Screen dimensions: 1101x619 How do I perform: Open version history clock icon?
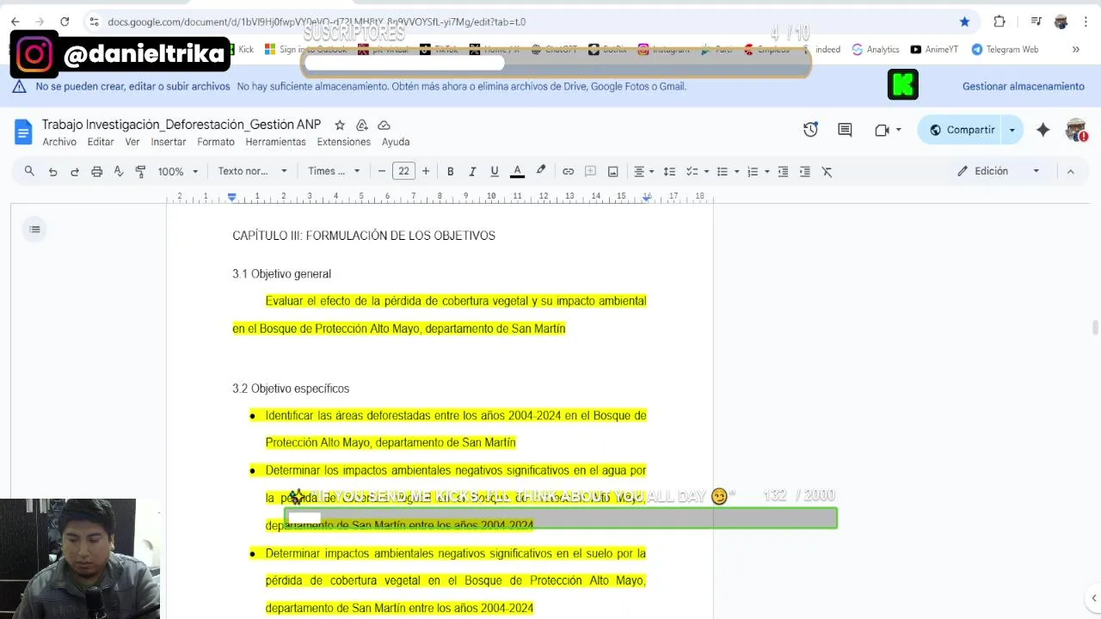(810, 130)
